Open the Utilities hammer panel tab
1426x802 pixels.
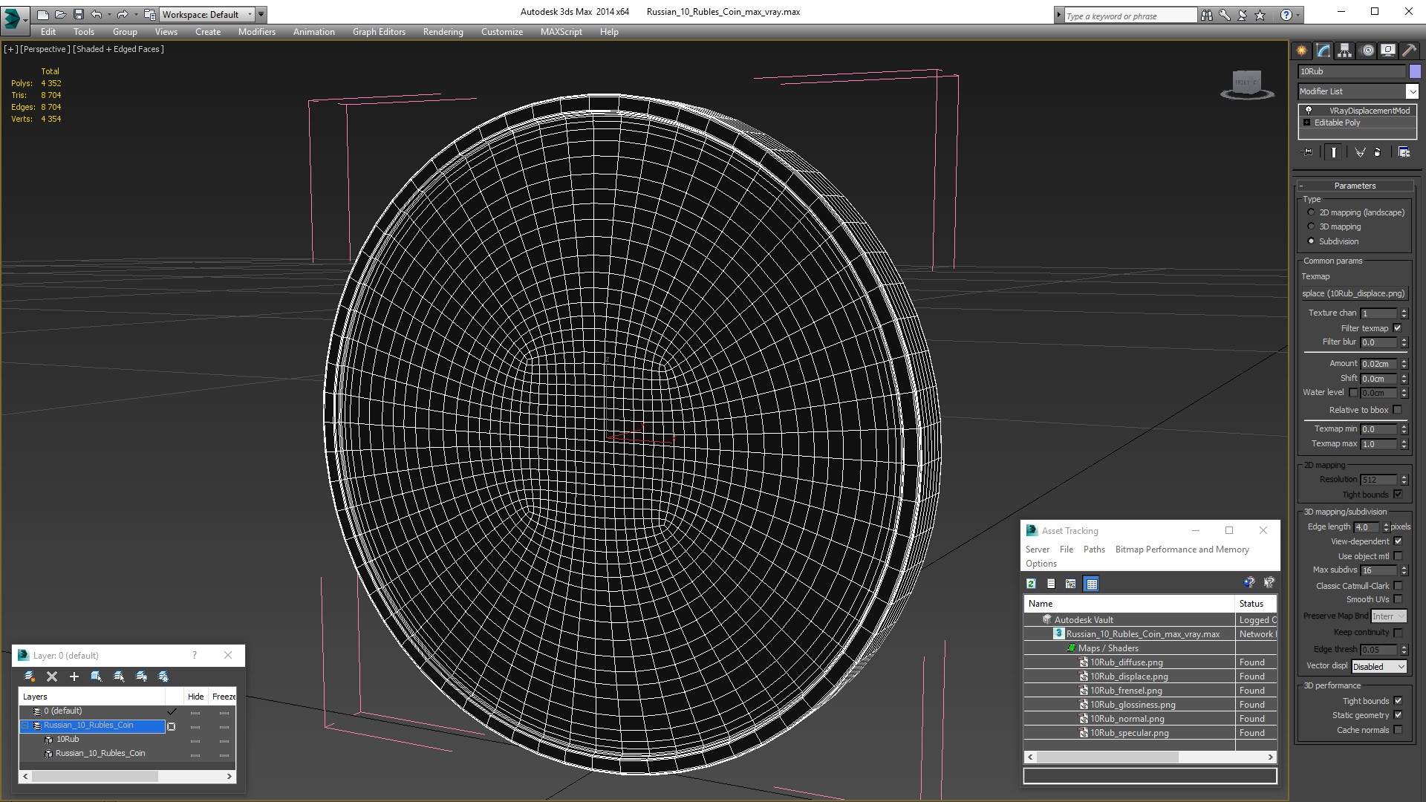[1409, 50]
